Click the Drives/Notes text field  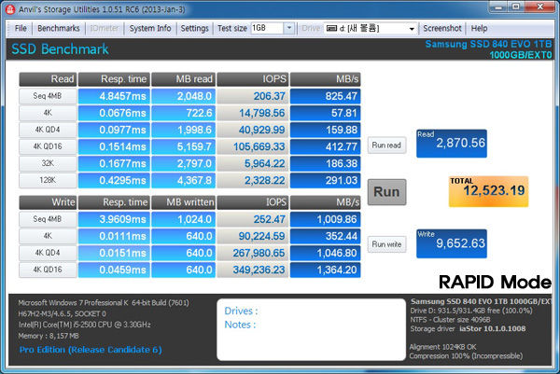click(311, 329)
